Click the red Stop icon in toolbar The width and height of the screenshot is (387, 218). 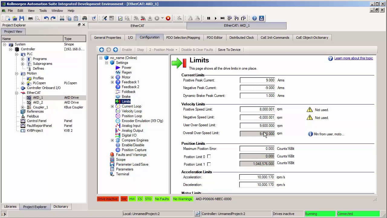(x=168, y=18)
